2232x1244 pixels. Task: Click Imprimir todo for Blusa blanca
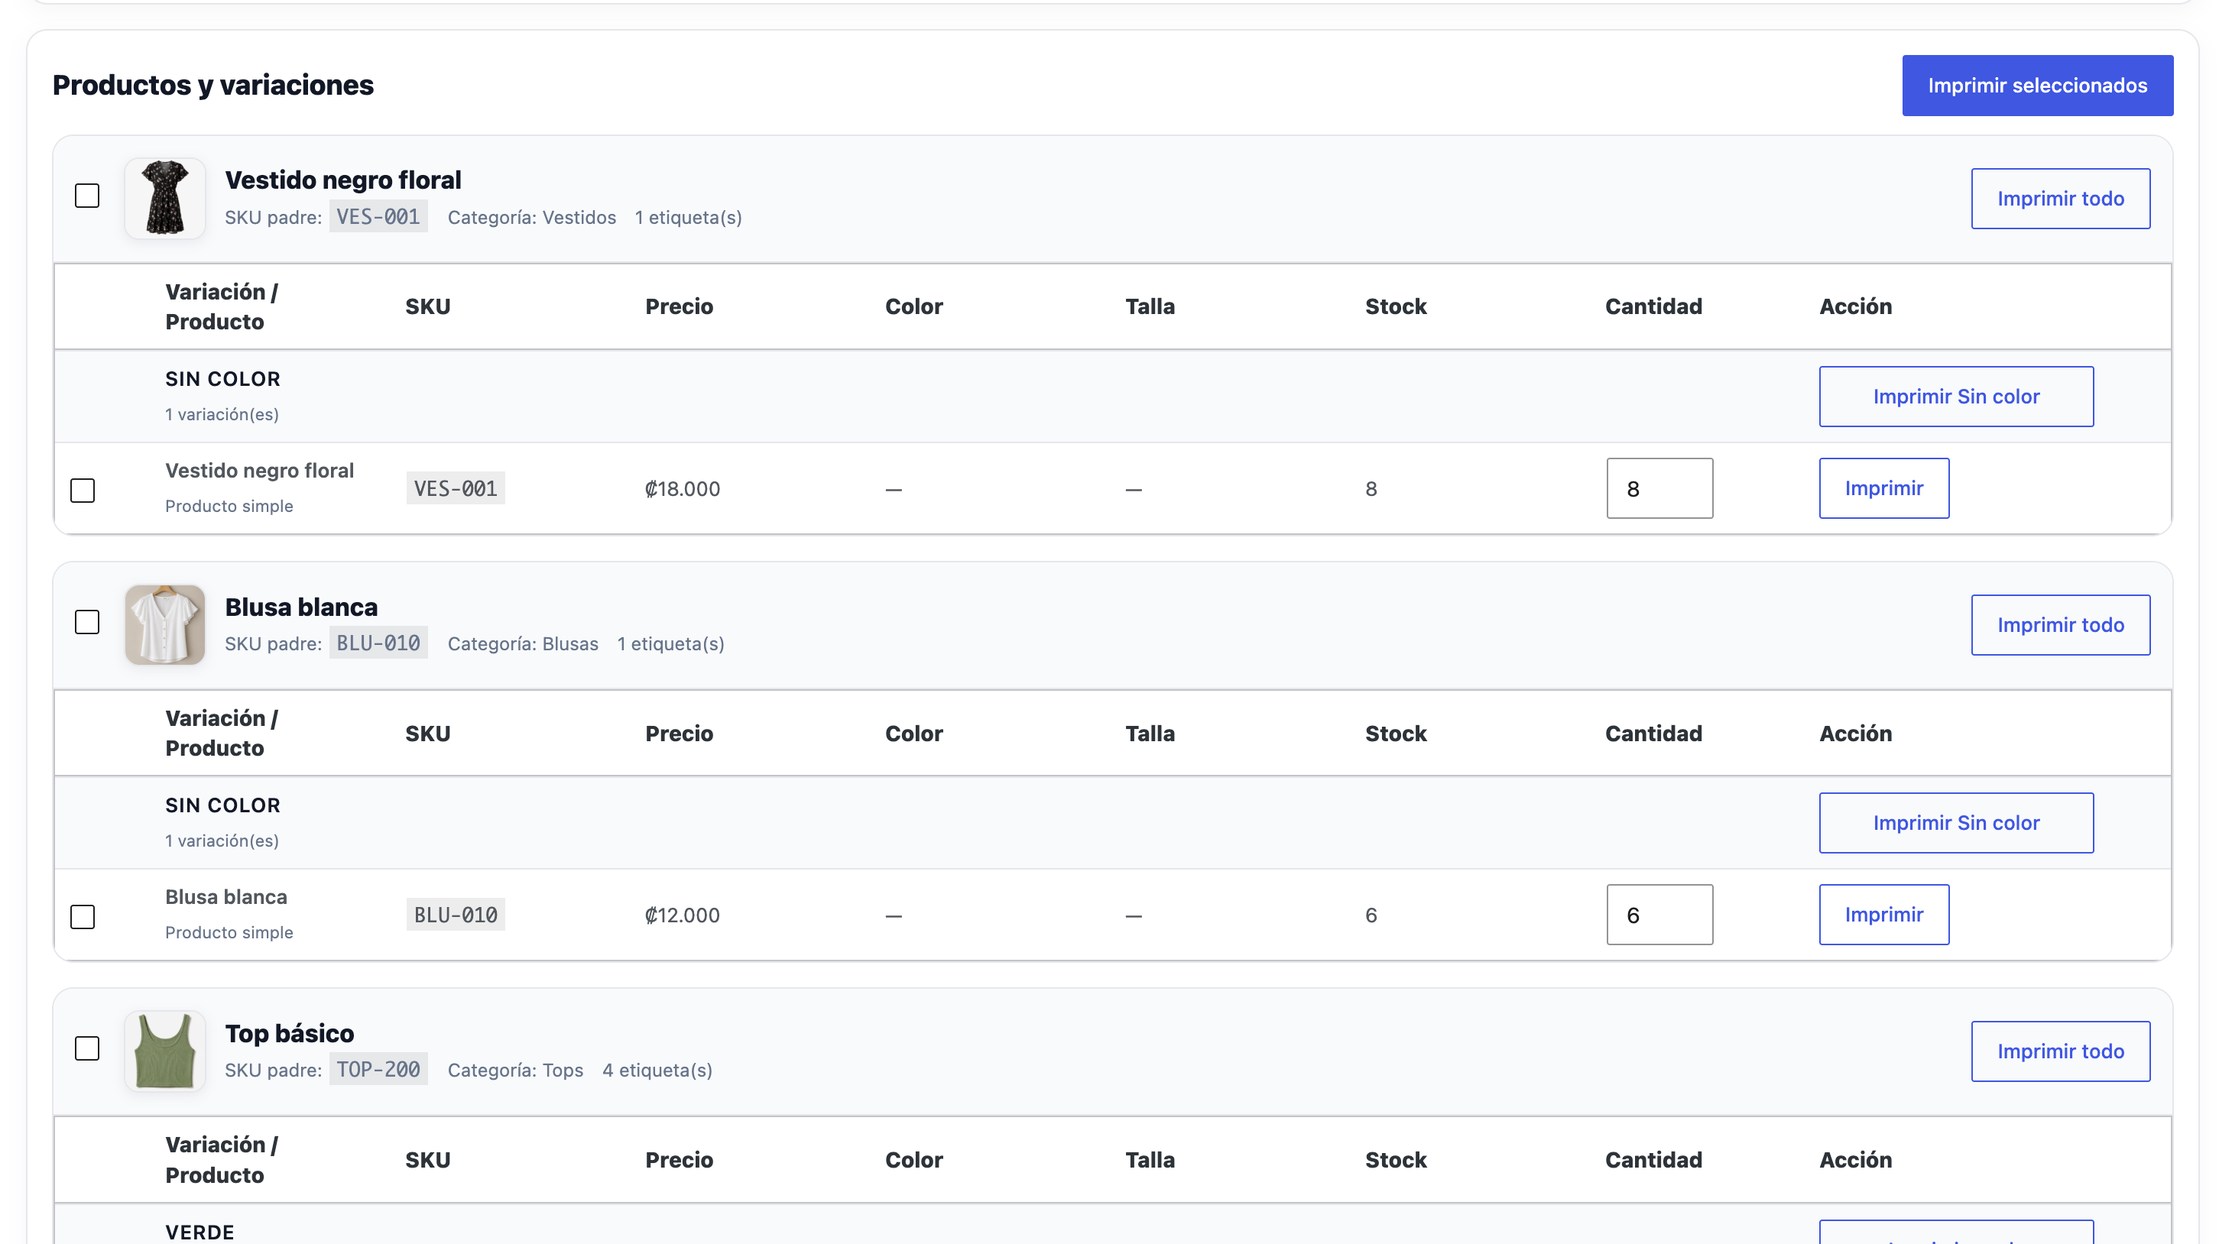tap(2059, 624)
